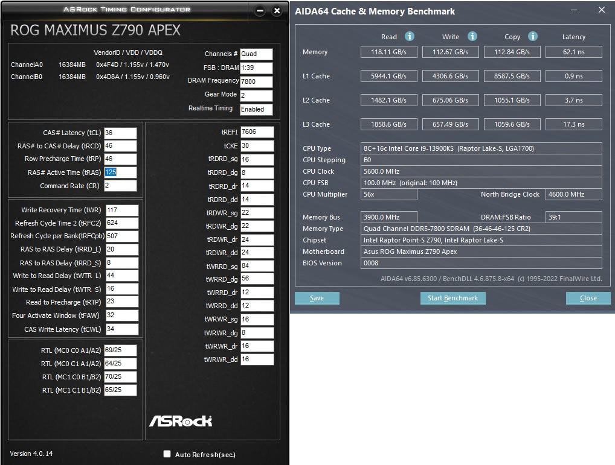The image size is (615, 465).
Task: Select the tRDWR_dg value field
Action: (257, 226)
